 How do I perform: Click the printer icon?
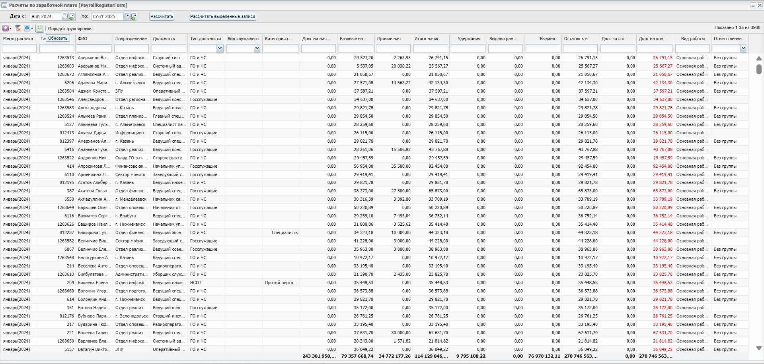click(27, 28)
